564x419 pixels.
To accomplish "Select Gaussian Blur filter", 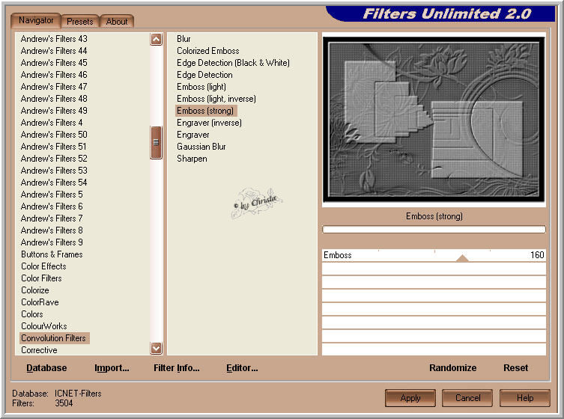I will tap(201, 147).
